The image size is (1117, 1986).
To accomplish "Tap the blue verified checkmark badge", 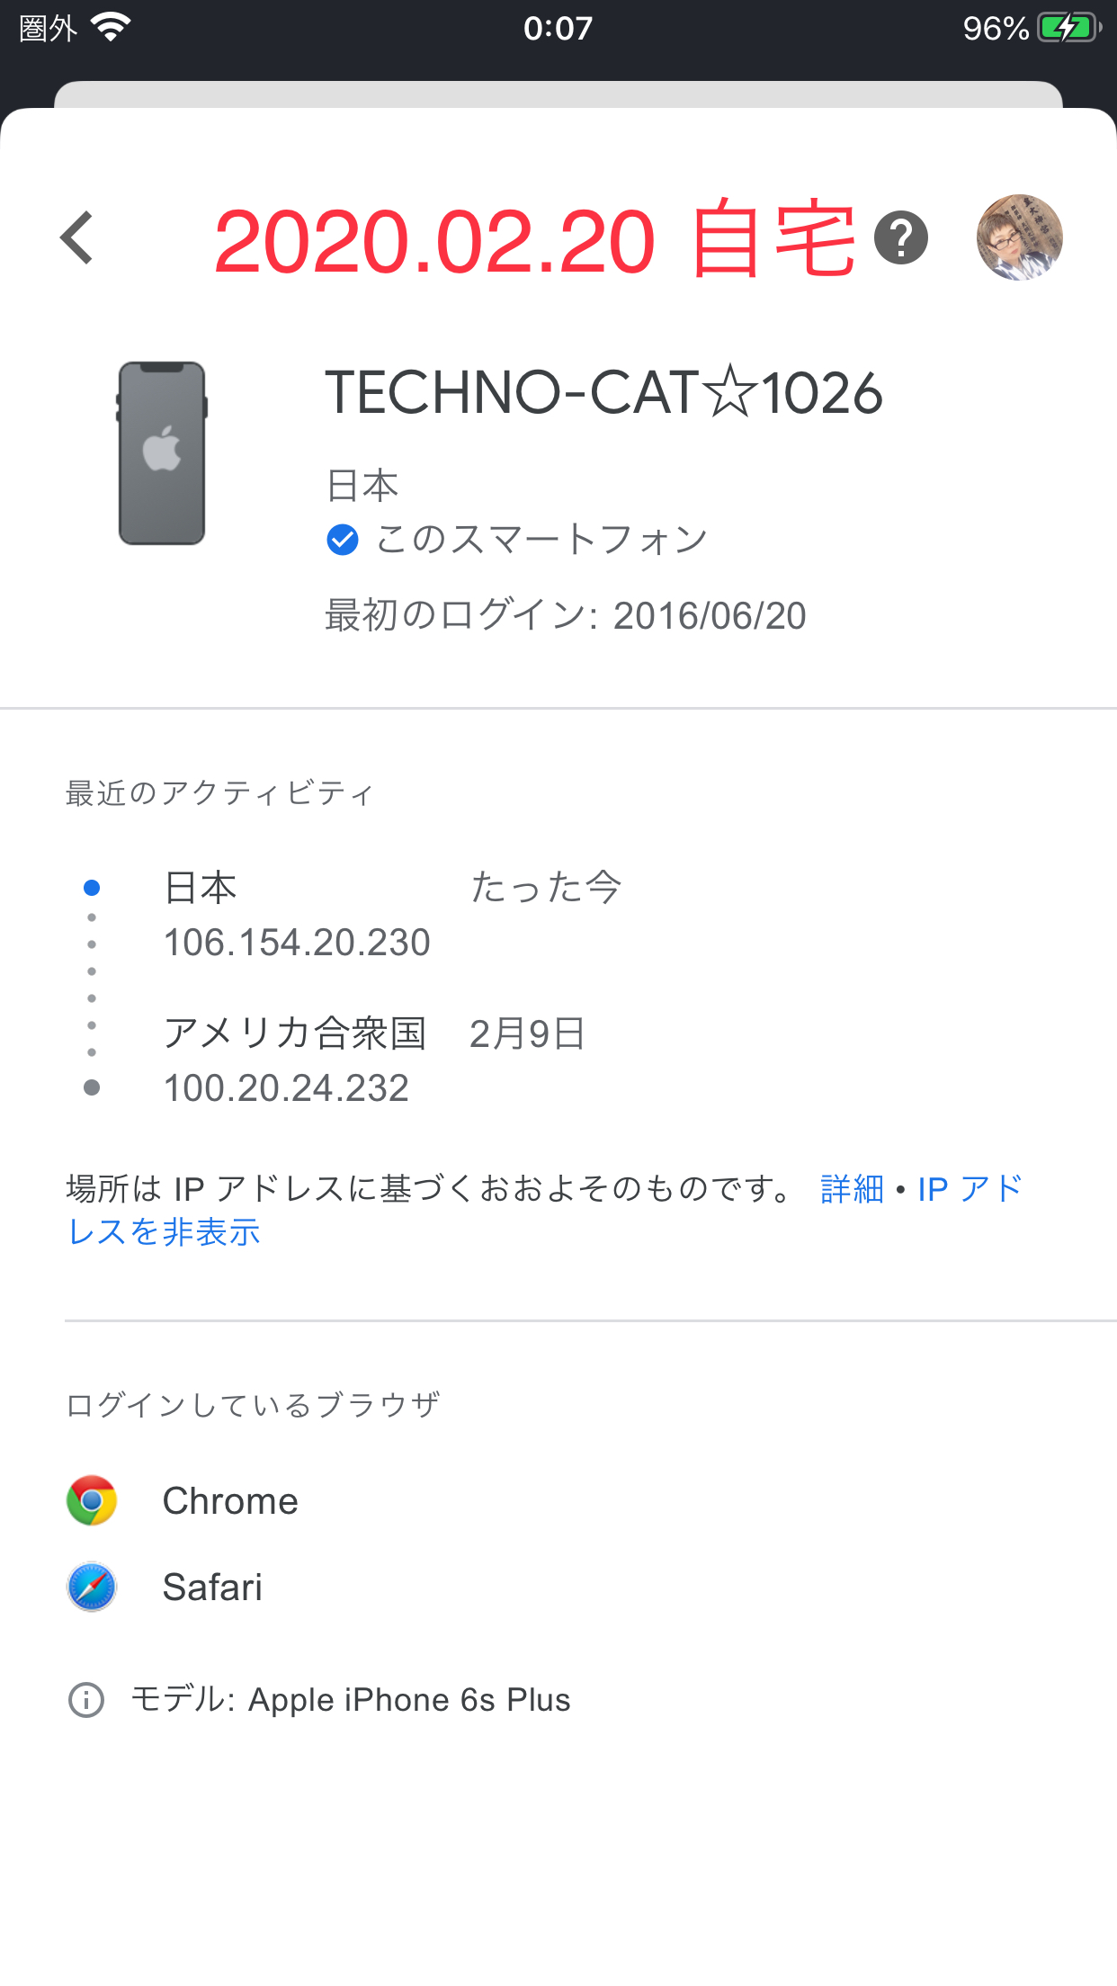I will pyautogui.click(x=342, y=540).
